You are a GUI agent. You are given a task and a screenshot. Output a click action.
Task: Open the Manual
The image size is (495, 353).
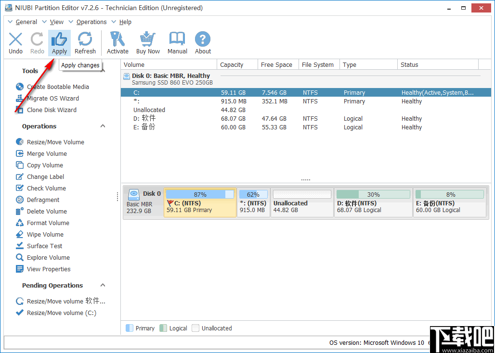coord(177,42)
